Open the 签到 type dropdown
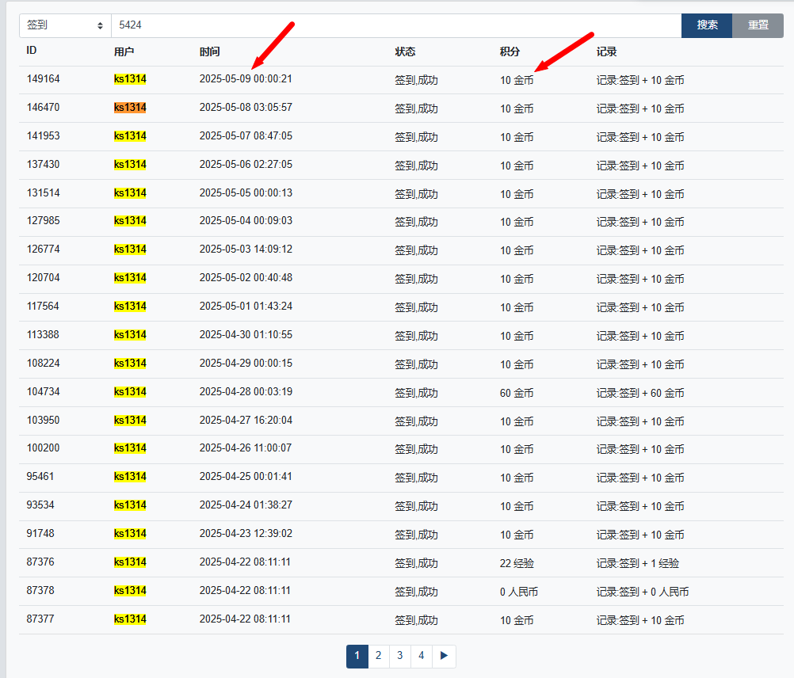 [65, 25]
